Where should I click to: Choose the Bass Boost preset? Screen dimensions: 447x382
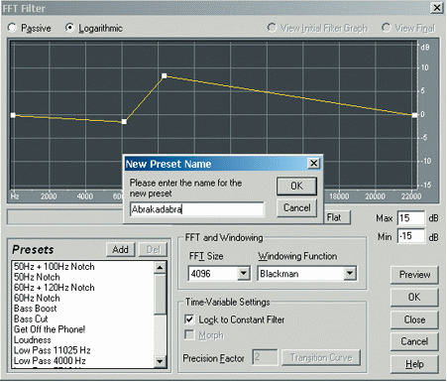click(35, 309)
